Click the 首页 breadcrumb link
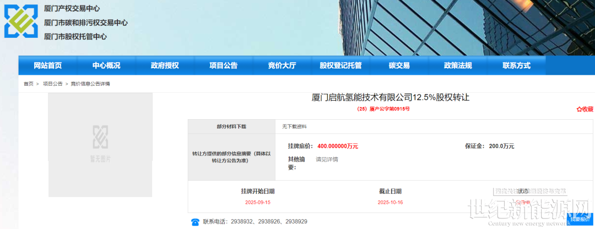The image size is (595, 229). pyautogui.click(x=28, y=84)
